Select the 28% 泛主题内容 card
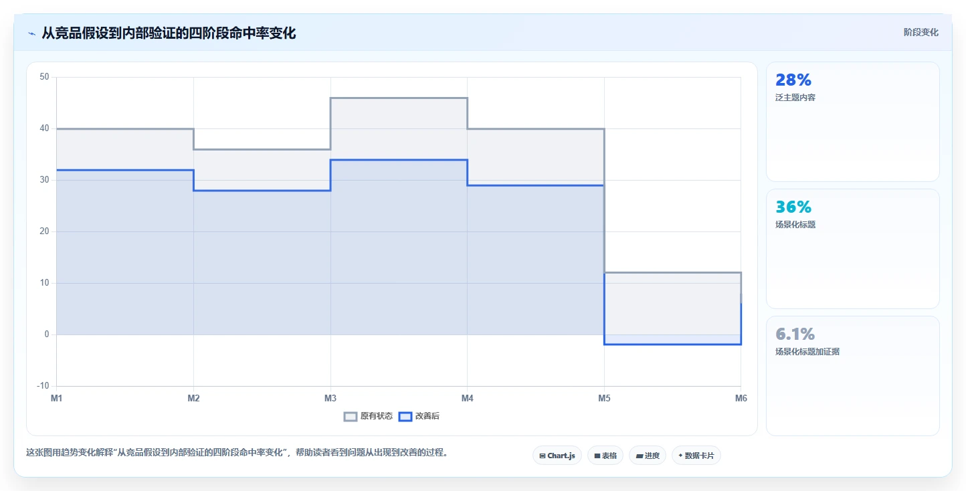 coord(853,122)
